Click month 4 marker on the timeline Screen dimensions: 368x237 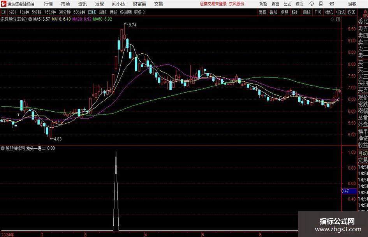coord(146,235)
